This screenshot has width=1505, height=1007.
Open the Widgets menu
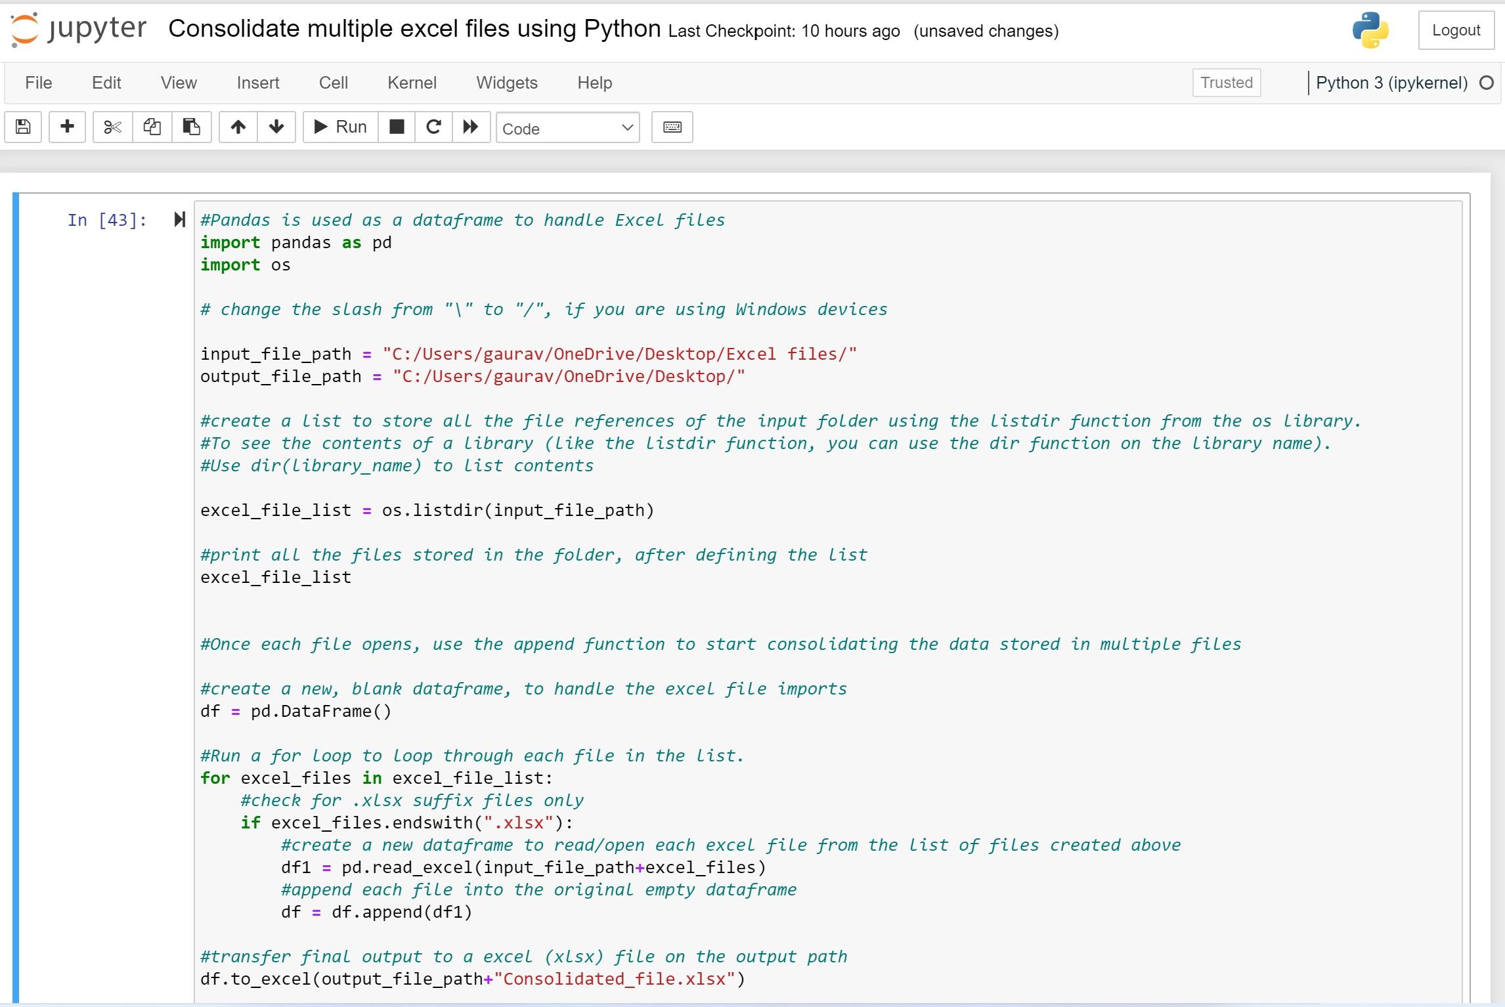pyautogui.click(x=506, y=83)
